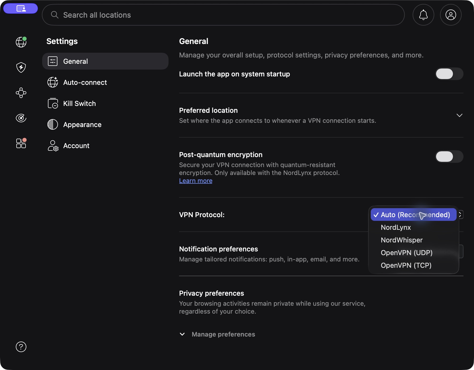
Task: Click Privacy preferences heading
Action: [211, 293]
